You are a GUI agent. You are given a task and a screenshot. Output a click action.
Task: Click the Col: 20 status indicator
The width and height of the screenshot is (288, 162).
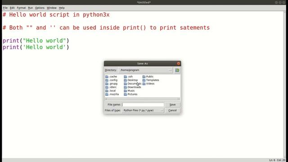281,160
